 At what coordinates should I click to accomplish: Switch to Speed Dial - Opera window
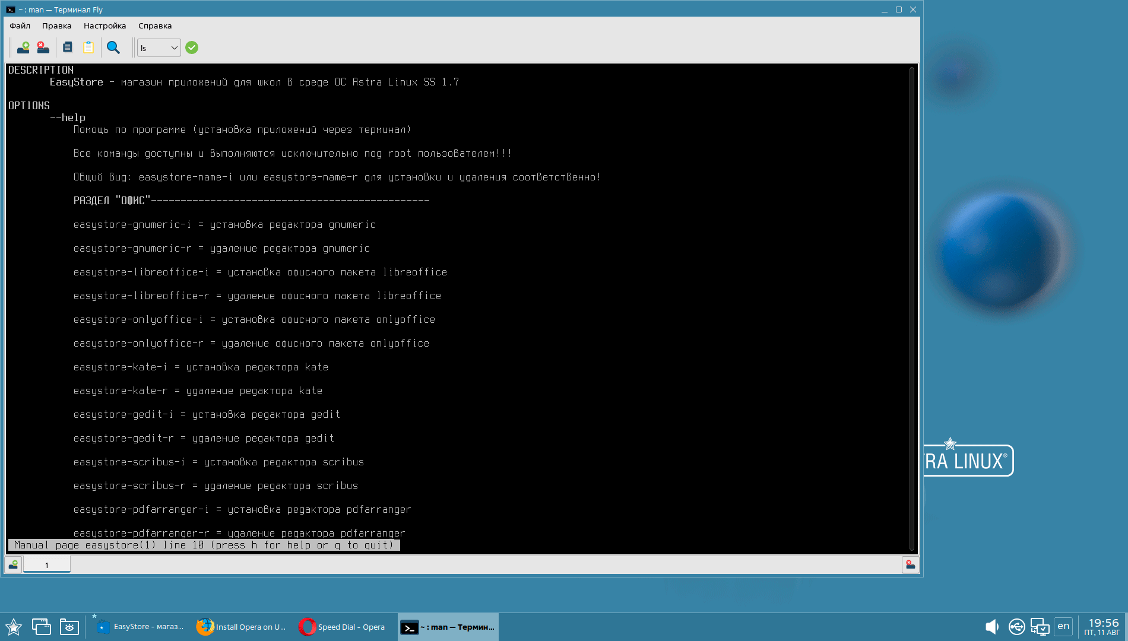342,627
